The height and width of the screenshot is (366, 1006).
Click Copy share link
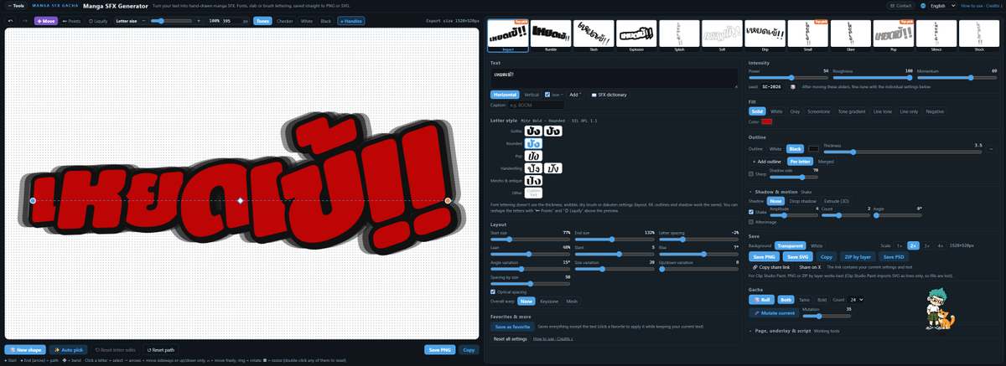click(x=770, y=266)
